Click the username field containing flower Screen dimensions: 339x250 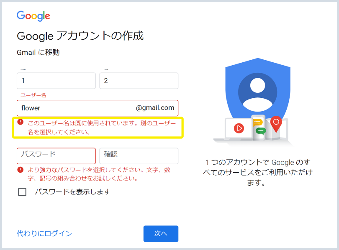(98, 108)
